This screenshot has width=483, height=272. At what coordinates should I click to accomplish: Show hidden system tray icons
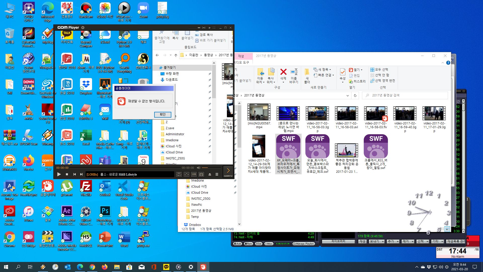pos(417,267)
